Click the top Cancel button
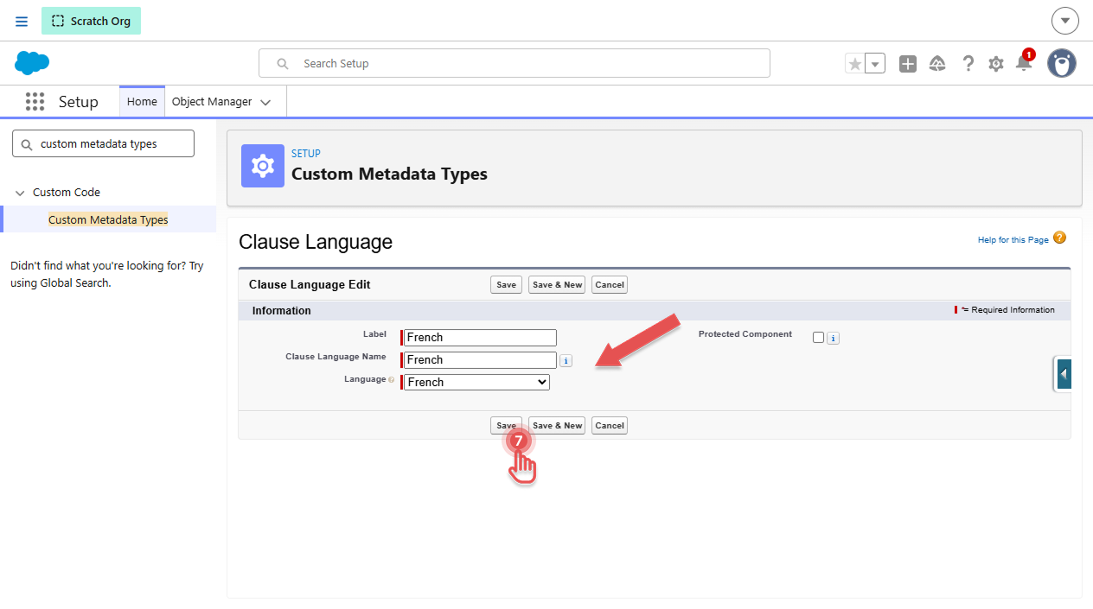 click(610, 285)
